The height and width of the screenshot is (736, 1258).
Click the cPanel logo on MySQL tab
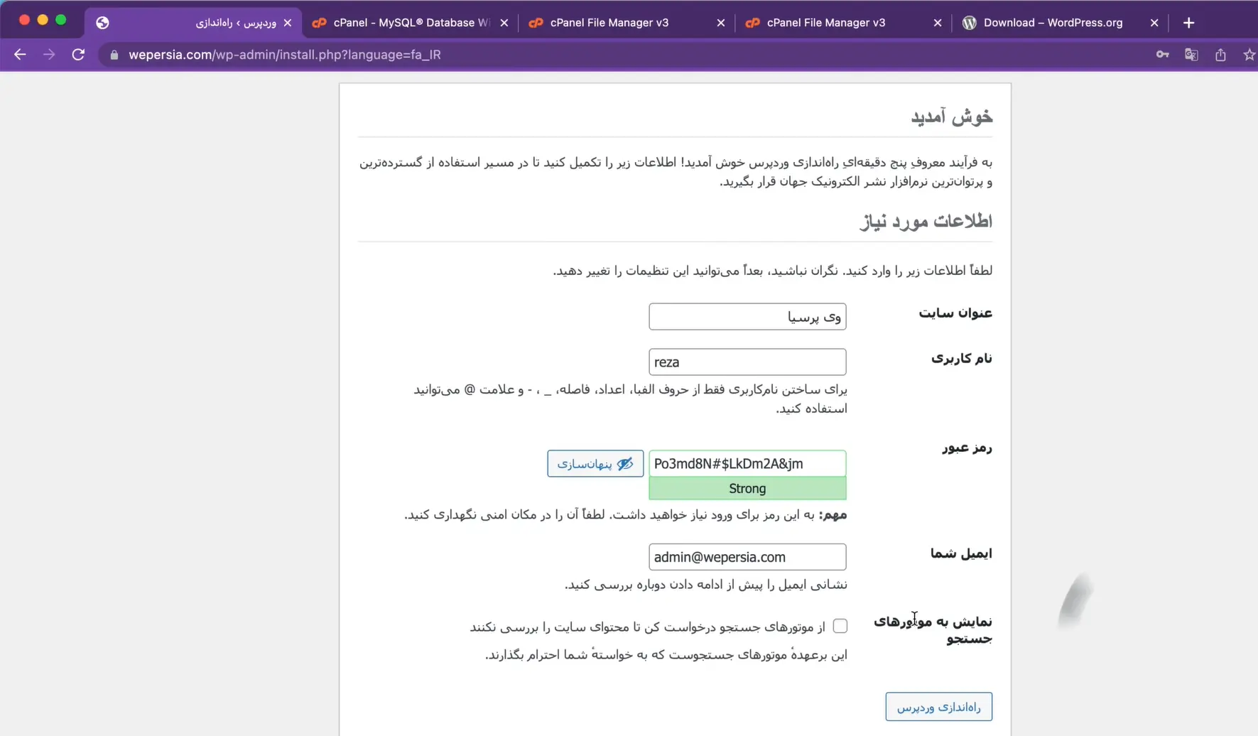(x=319, y=23)
